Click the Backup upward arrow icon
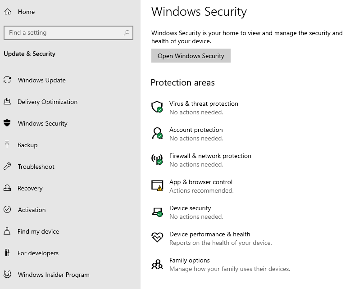Screen dimensions: 350x289 point(7,144)
